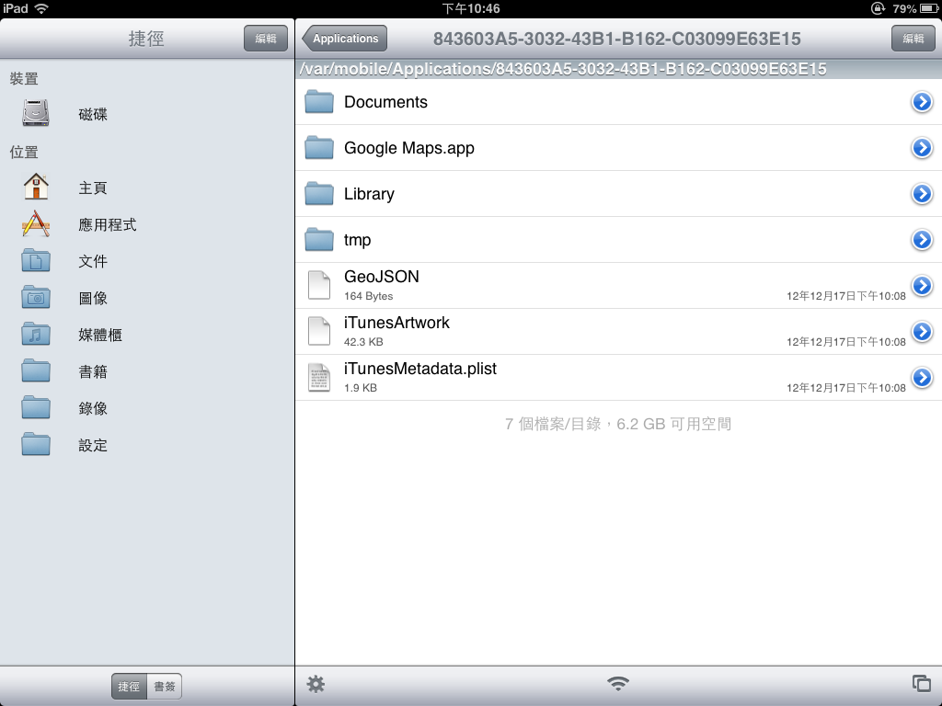This screenshot has width=942, height=706.
Task: Open the Library folder
Action: click(x=369, y=194)
